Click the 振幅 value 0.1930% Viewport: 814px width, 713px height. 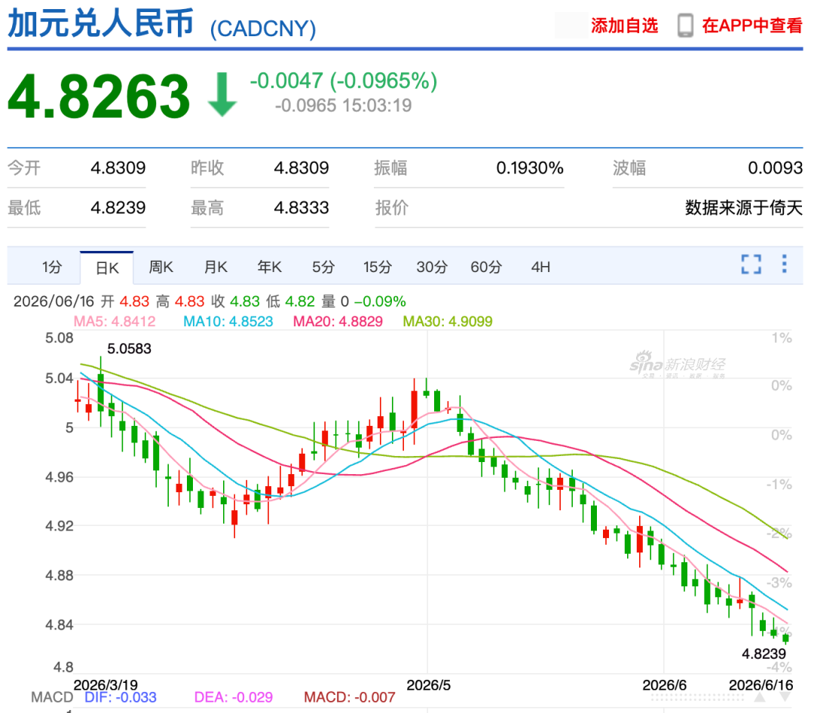[x=530, y=168]
